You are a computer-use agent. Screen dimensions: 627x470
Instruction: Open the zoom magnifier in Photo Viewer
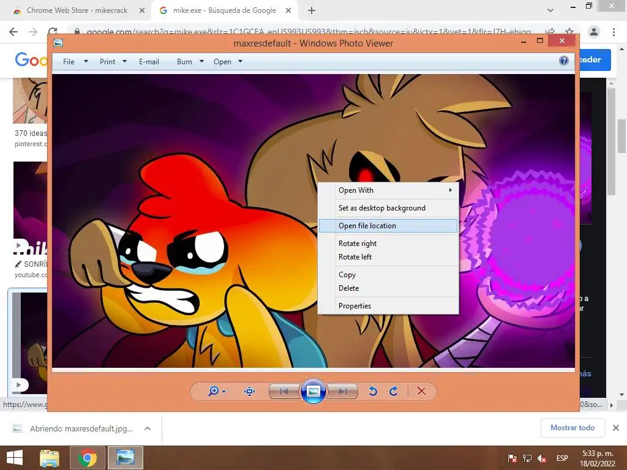click(214, 391)
